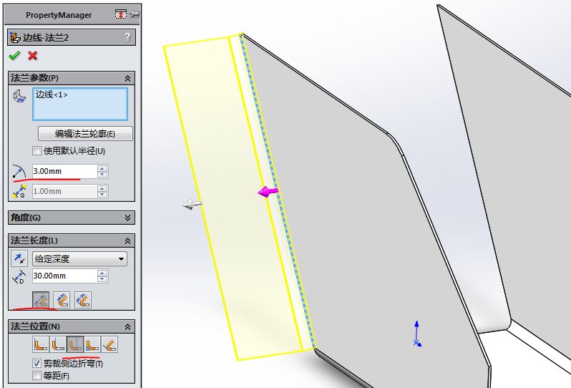
Task: Click the gap distance icon labeled G
Action: [x=19, y=191]
